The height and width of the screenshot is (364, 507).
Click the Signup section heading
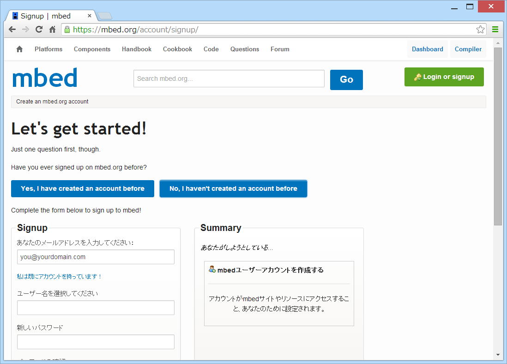pos(32,228)
